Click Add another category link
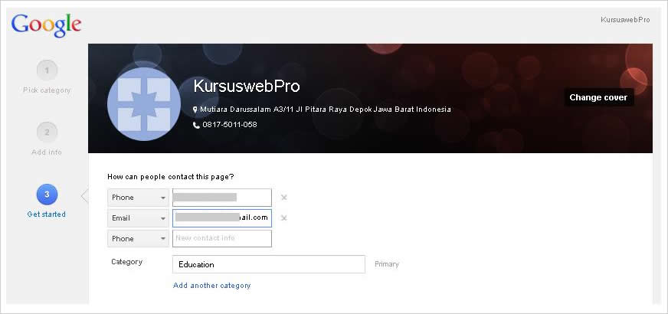 211,286
